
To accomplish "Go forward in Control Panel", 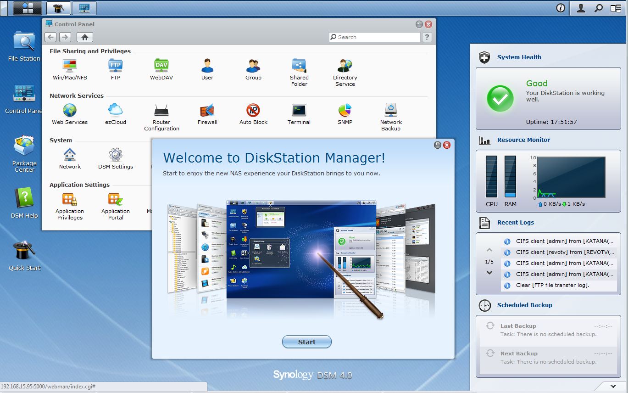I will [x=65, y=37].
